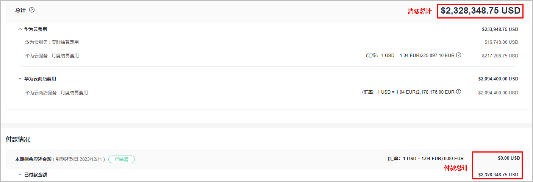533x182 pixels.
Task: Click help icon beside 2,178,176.00 EUR
Action: click(x=458, y=92)
